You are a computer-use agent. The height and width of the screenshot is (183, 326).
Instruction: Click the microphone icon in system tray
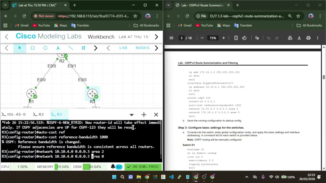[x=263, y=177]
